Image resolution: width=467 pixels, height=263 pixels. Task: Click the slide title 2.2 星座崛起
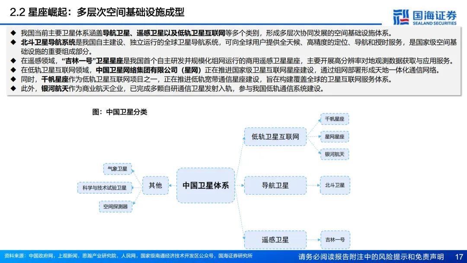click(x=97, y=12)
